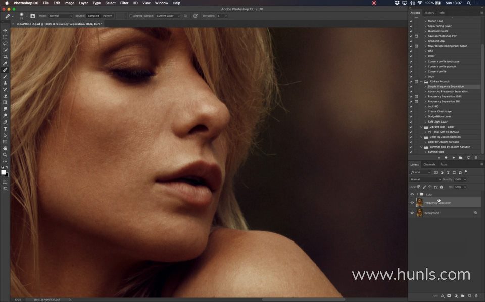Select the Rectangular Marquee tool
Viewport: 485px width, 302px height.
point(5,37)
